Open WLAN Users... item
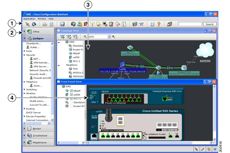230x153 pixels. (38, 101)
